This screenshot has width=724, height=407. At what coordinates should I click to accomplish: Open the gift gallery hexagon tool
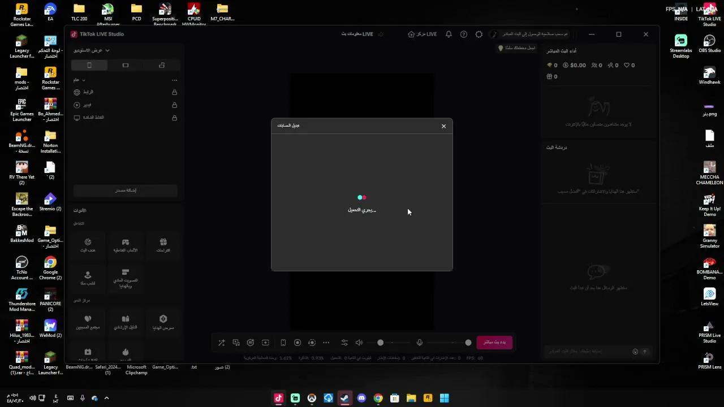coord(163,322)
